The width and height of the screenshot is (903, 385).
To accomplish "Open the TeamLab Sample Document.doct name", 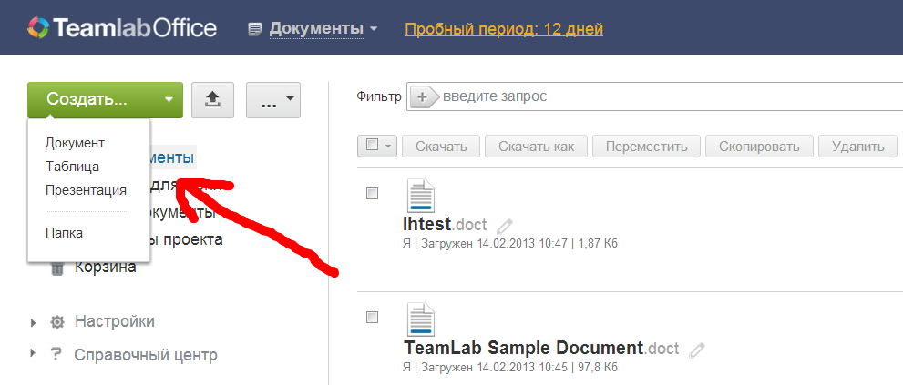I will pyautogui.click(x=541, y=349).
